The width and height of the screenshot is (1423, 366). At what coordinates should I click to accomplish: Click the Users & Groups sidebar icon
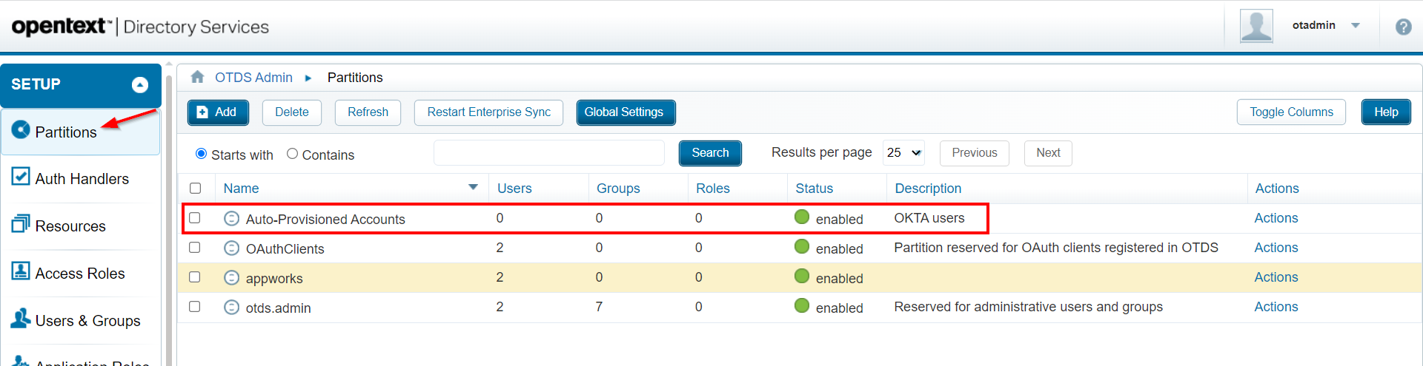click(21, 319)
